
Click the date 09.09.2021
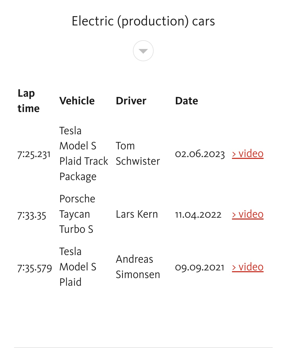(x=200, y=267)
